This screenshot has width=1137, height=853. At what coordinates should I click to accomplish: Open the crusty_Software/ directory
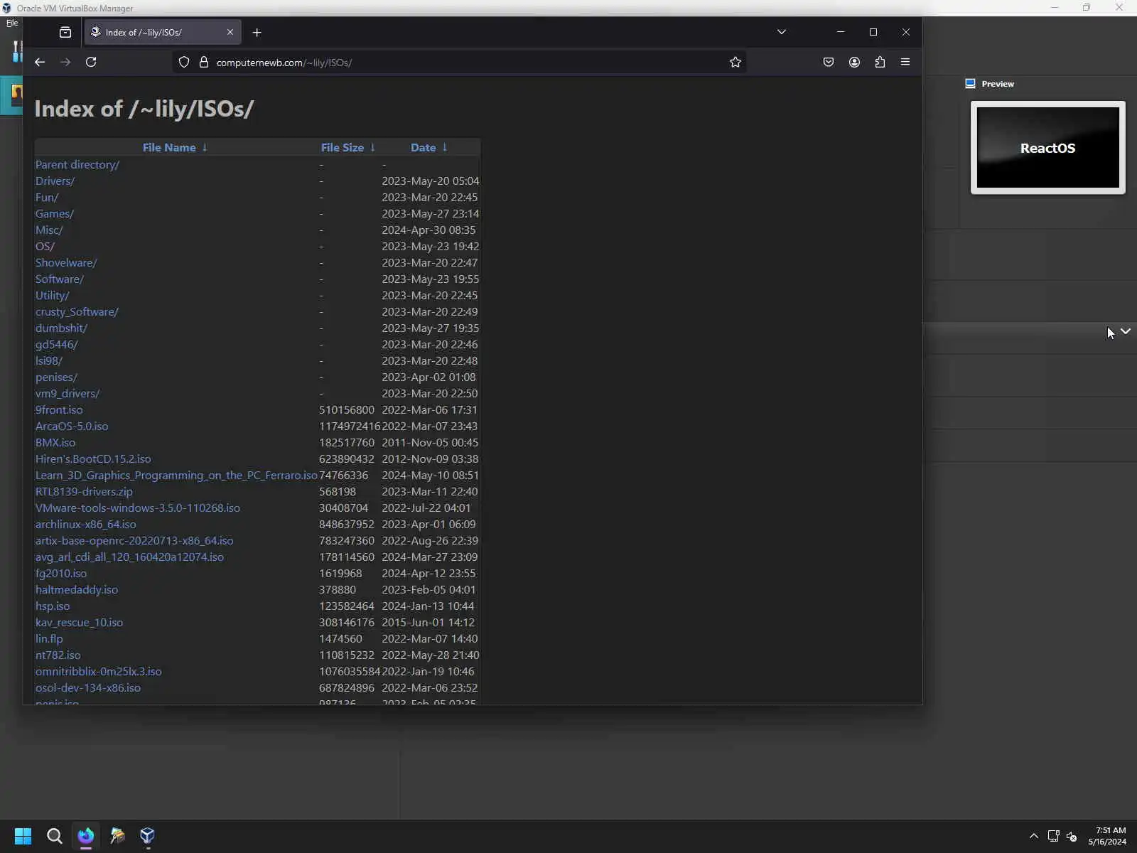tap(77, 312)
